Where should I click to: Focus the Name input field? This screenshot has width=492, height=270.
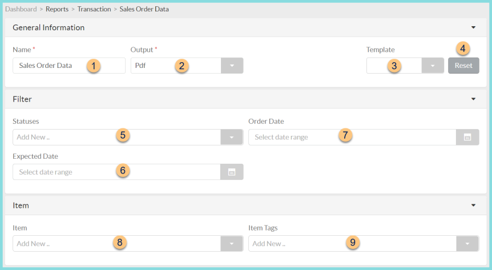pyautogui.click(x=69, y=66)
